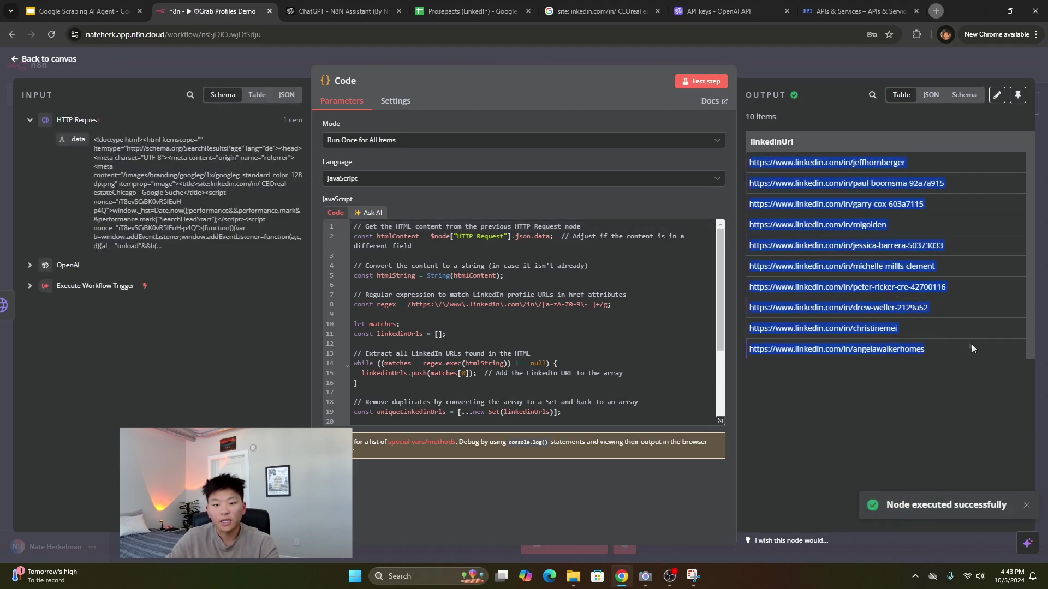Close the n8n Grab Profiles Demo tab
The height and width of the screenshot is (589, 1048).
click(x=269, y=11)
